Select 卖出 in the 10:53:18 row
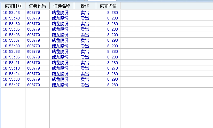The image size is (213, 128). tap(85, 68)
